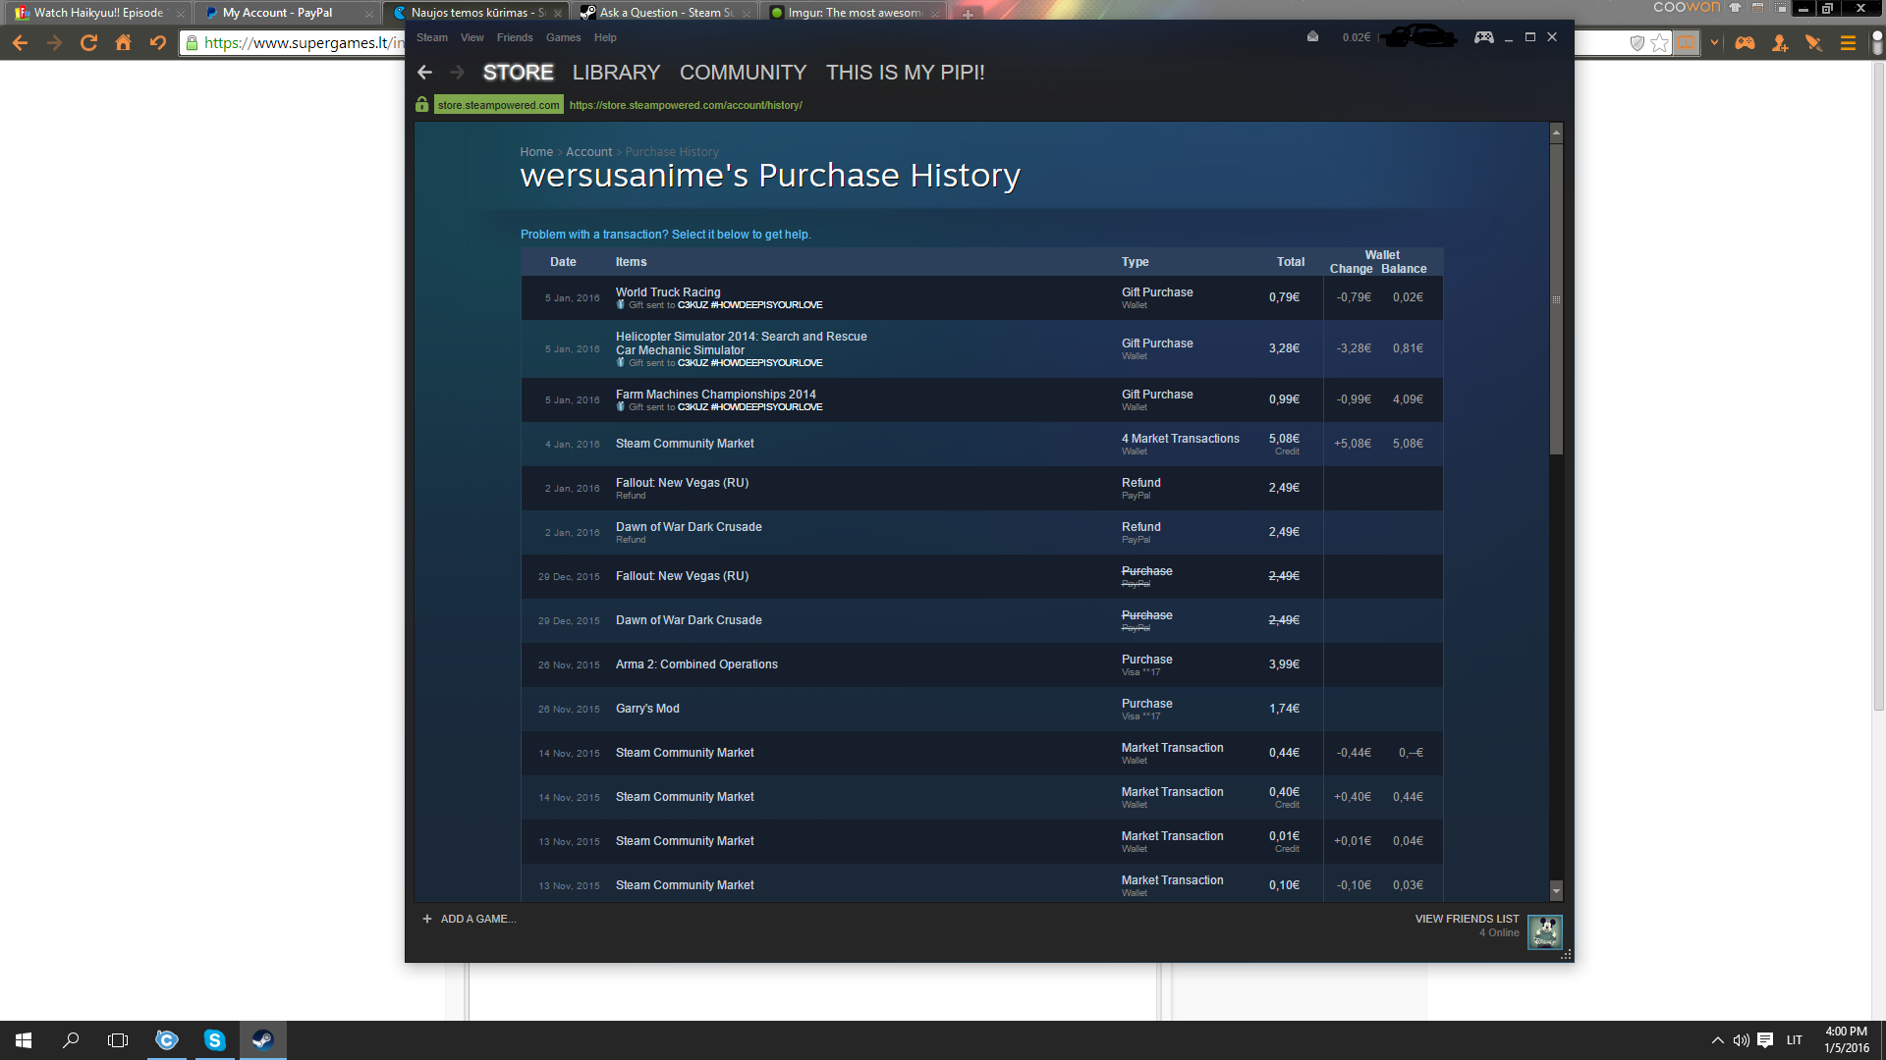Select the Arma 2: Combined Operations purchase
This screenshot has height=1060, width=1886.
[x=981, y=664]
